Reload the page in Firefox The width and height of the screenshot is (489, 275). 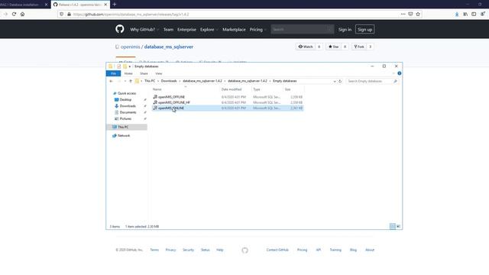[x=14, y=14]
